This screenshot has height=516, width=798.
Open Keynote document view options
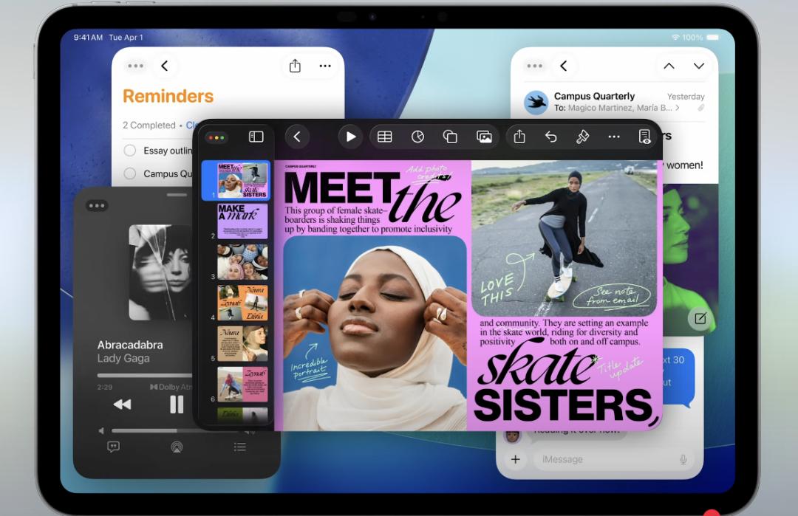(644, 137)
